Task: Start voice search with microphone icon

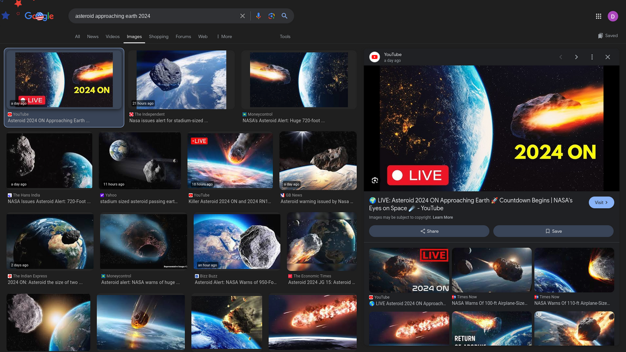Action: pos(259,16)
